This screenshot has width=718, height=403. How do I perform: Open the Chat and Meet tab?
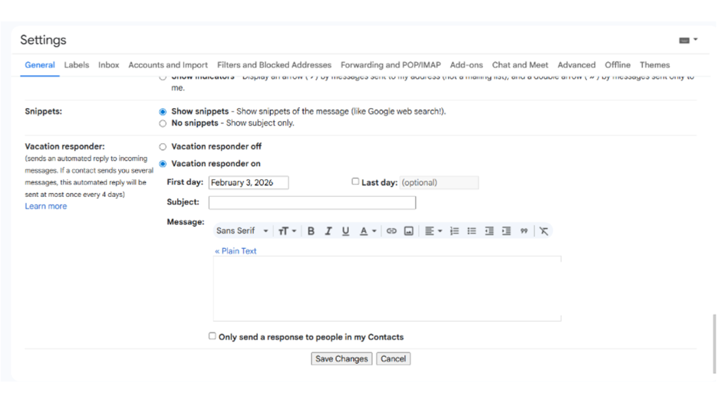point(520,65)
